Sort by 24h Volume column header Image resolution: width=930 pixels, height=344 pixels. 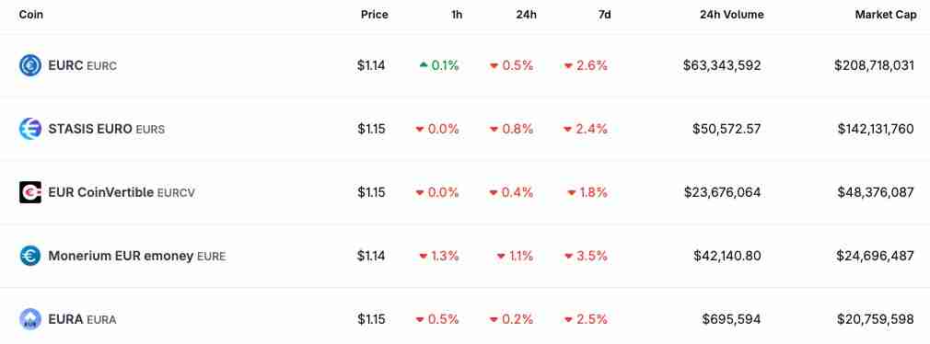point(732,15)
